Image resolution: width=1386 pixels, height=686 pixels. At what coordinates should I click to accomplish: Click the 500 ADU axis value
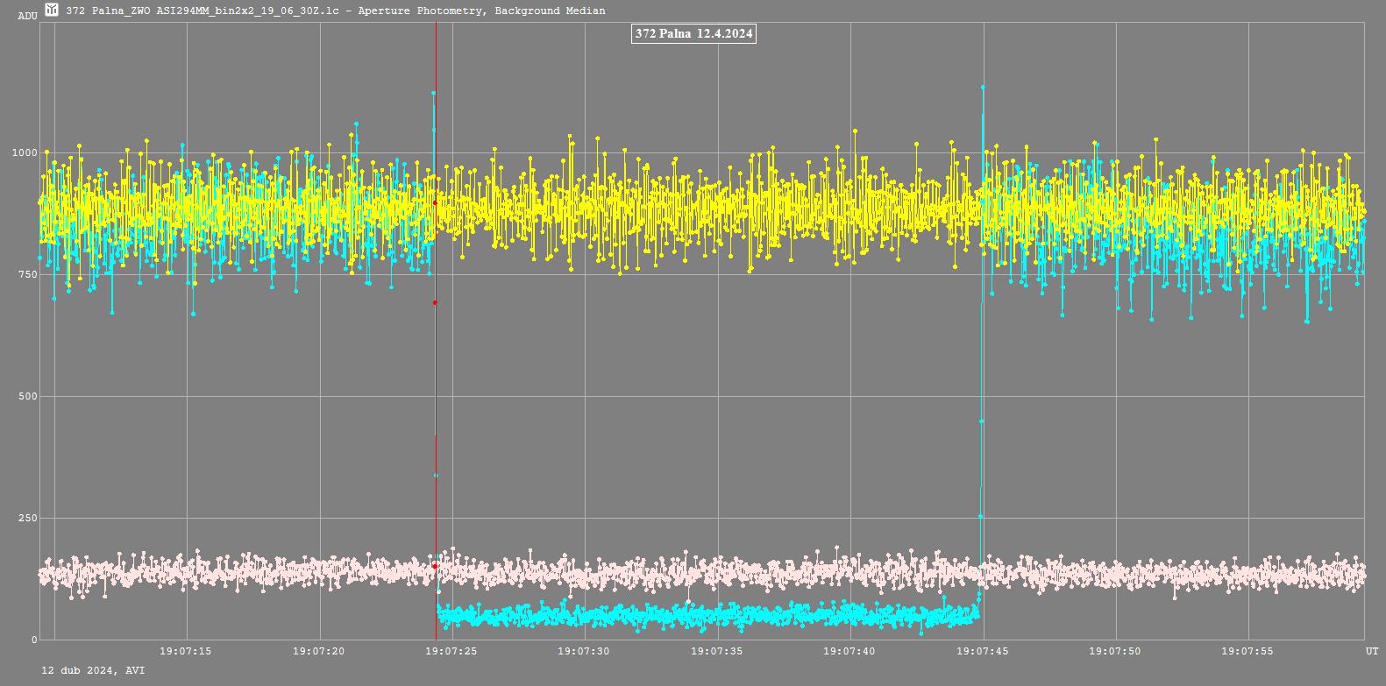pyautogui.click(x=26, y=397)
